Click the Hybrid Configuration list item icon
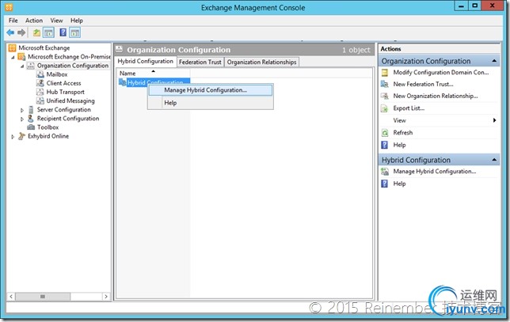The height and width of the screenshot is (322, 510). [x=122, y=82]
